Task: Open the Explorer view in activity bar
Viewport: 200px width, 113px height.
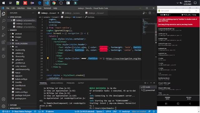Action: pyautogui.click(x=3, y=14)
